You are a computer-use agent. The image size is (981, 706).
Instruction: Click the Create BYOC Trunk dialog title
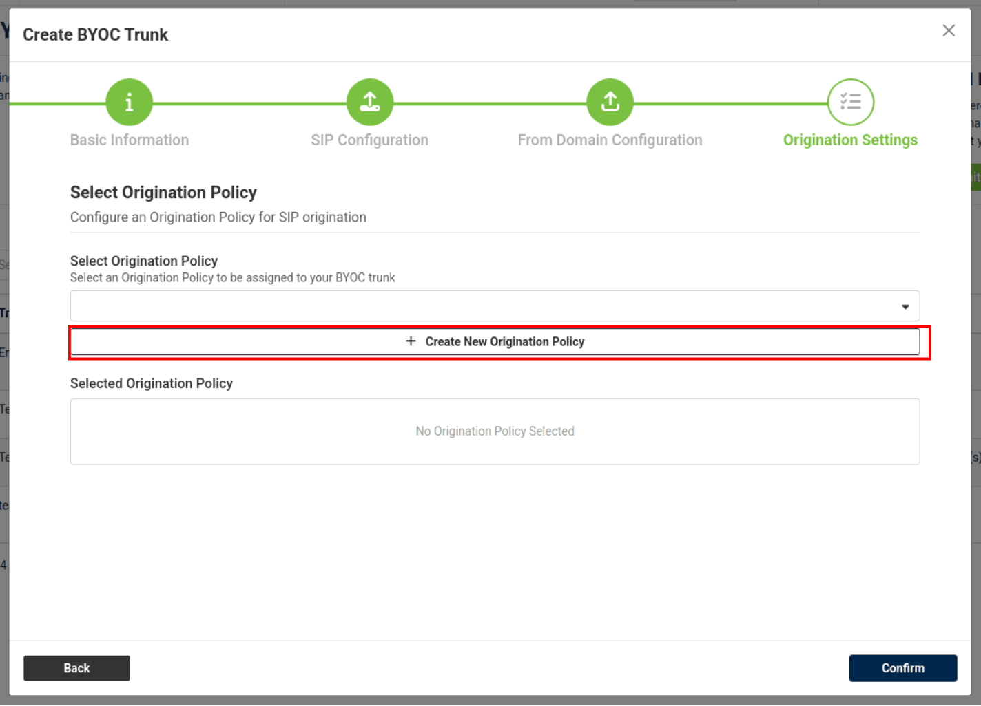pos(96,34)
